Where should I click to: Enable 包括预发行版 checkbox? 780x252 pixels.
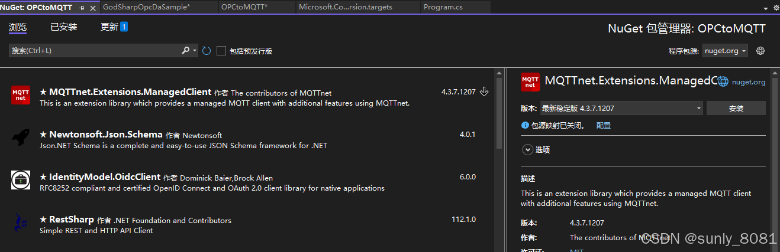point(221,51)
